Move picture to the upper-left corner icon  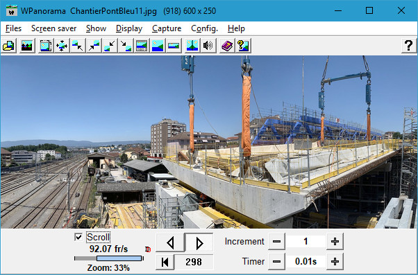click(78, 46)
